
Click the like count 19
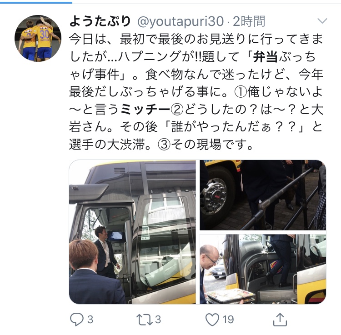(x=228, y=320)
